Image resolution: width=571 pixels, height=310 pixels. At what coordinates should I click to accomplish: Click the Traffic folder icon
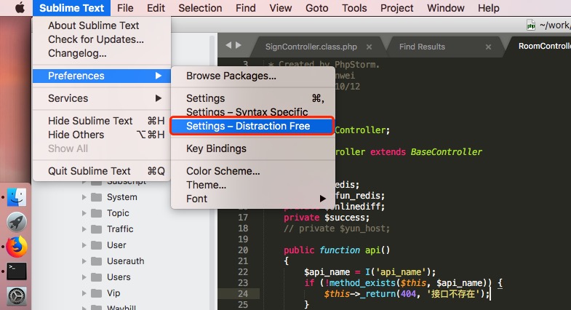[x=96, y=229]
